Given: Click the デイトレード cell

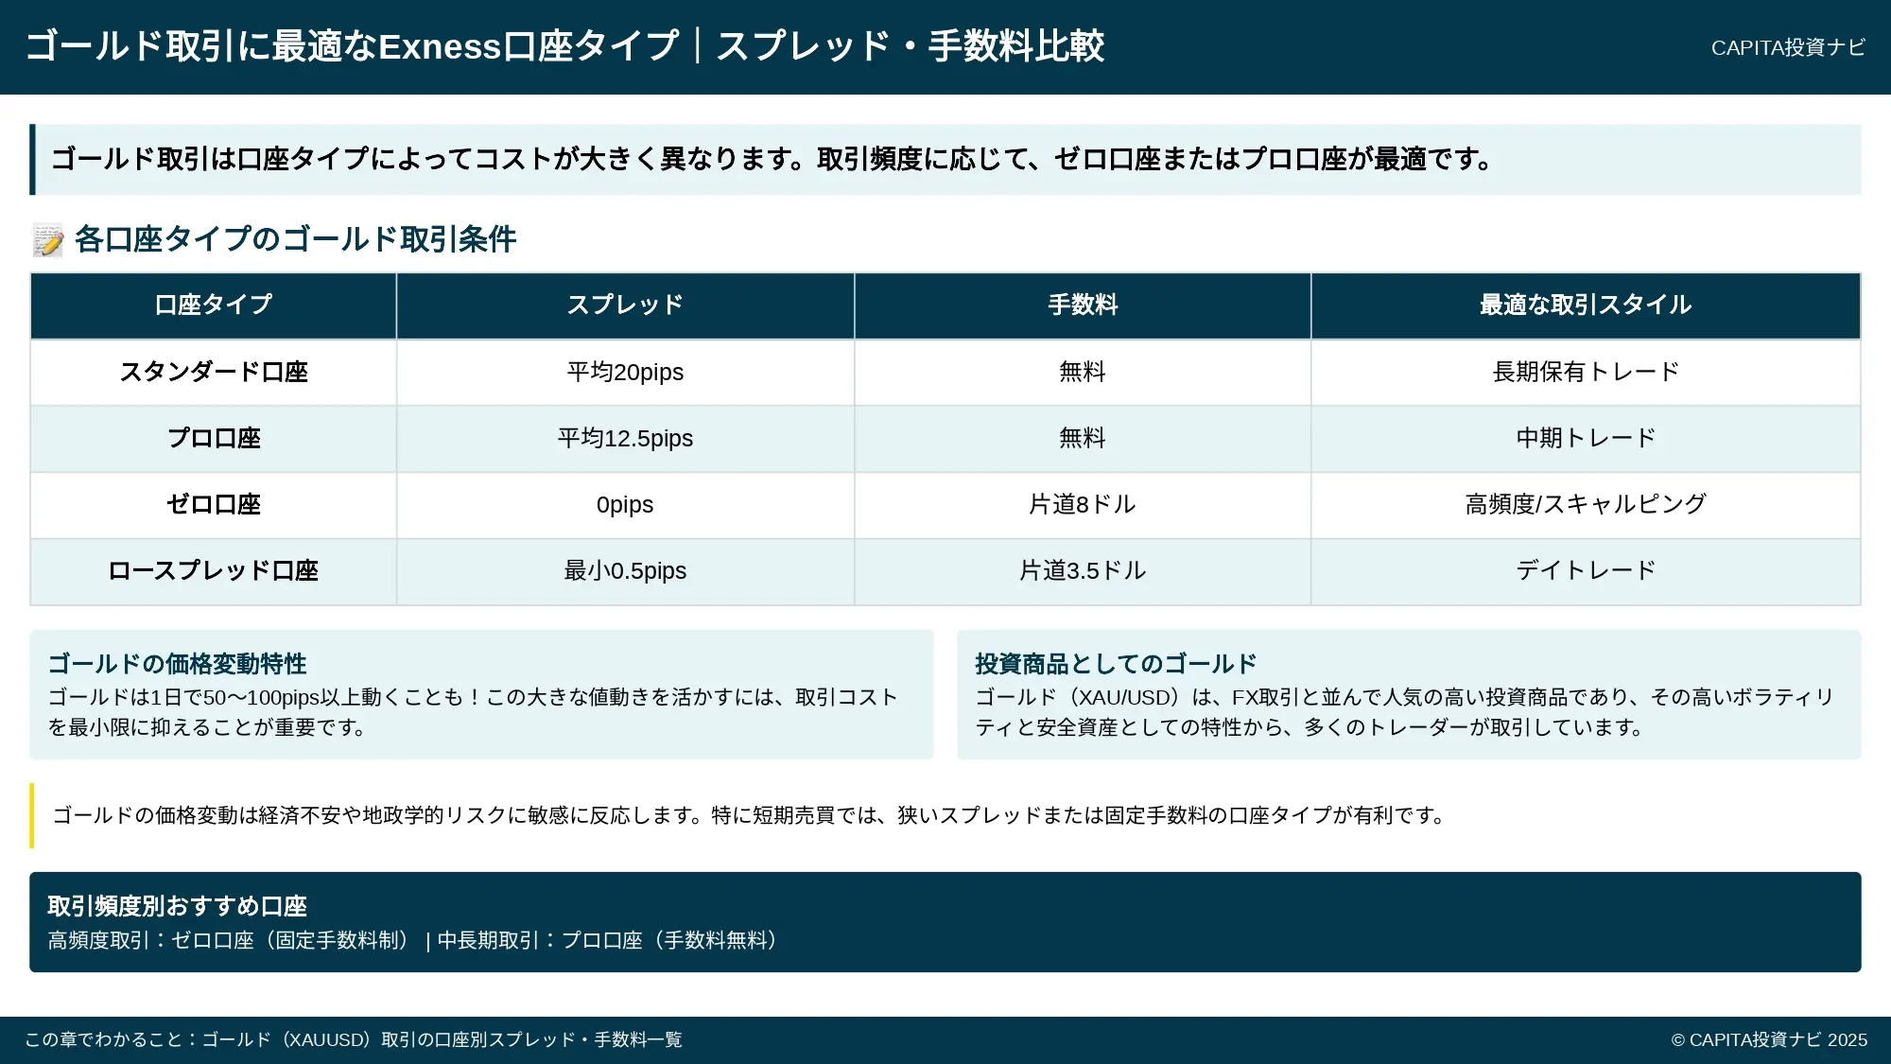Looking at the screenshot, I should pyautogui.click(x=1586, y=571).
